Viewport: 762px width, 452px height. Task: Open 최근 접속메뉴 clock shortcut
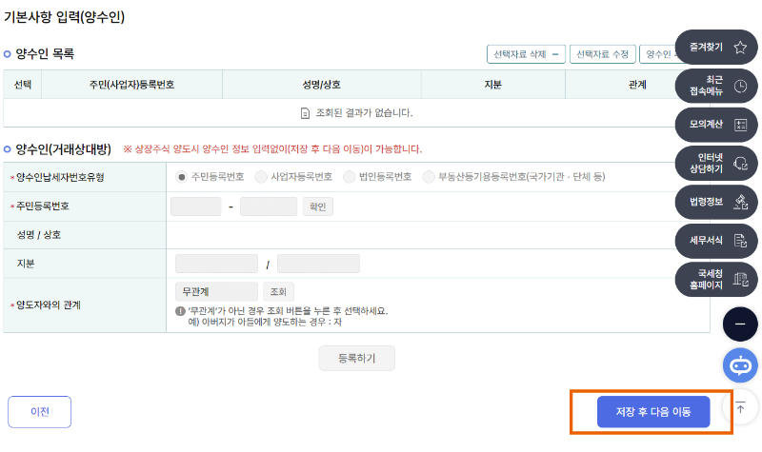click(716, 86)
